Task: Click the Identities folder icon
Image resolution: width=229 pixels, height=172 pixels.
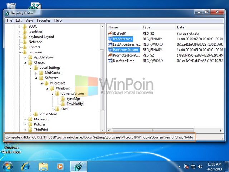Action: 25,32
